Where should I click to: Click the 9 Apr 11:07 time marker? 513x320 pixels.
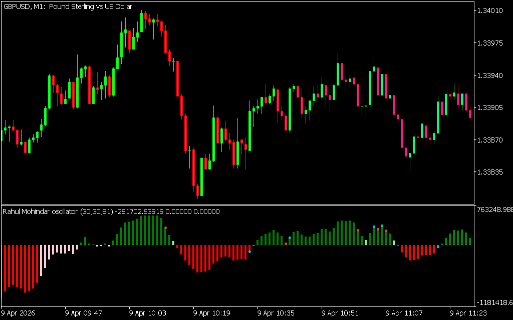tap(404, 313)
